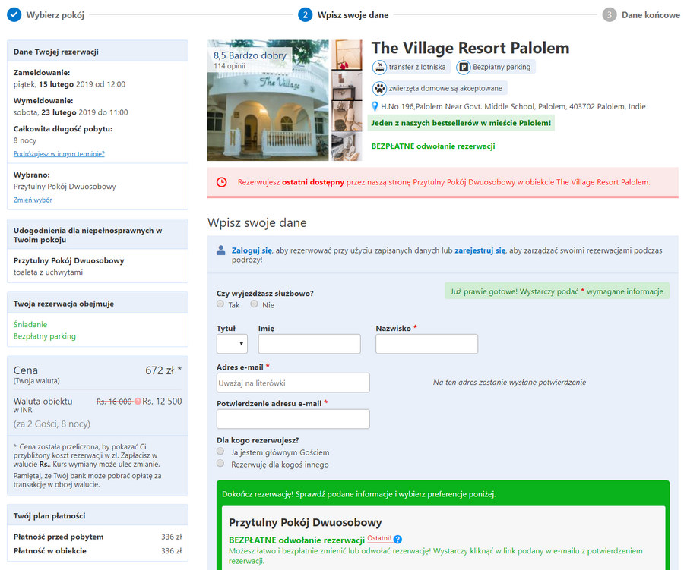
Task: Click the hotel address text
Action: (x=513, y=106)
